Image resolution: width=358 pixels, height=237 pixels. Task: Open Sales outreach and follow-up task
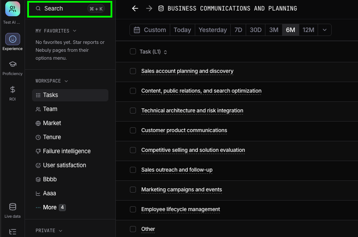point(177,170)
